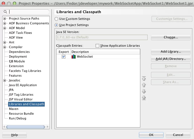Select Resource Bundle category

[21, 114]
